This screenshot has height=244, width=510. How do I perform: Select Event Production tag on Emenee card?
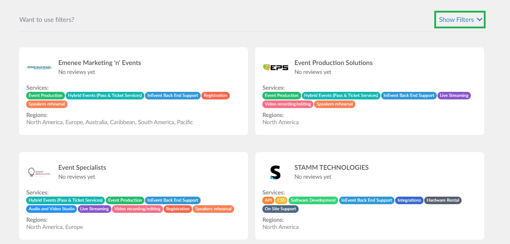[x=46, y=95]
